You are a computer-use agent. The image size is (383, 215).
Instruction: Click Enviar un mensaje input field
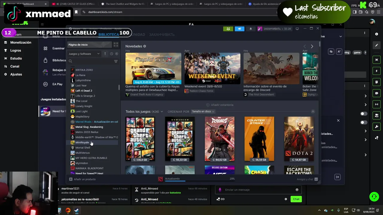(258, 190)
